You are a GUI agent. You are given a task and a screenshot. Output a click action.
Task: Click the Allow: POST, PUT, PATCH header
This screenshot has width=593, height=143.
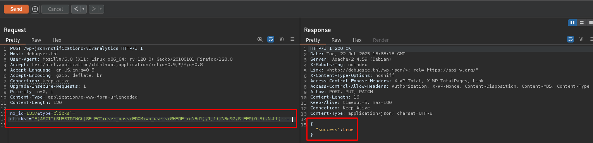point(342,92)
